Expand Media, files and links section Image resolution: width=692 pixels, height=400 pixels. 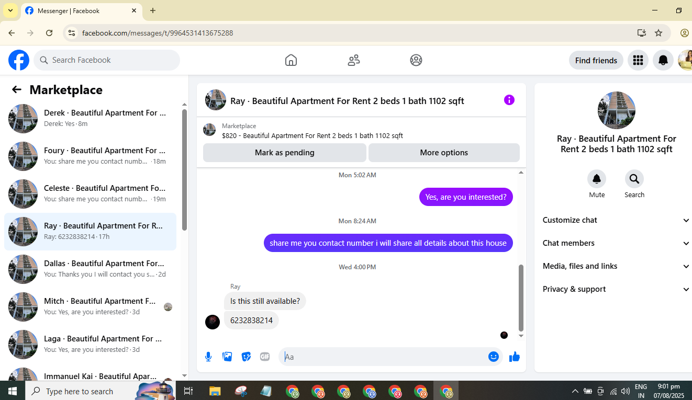(616, 266)
